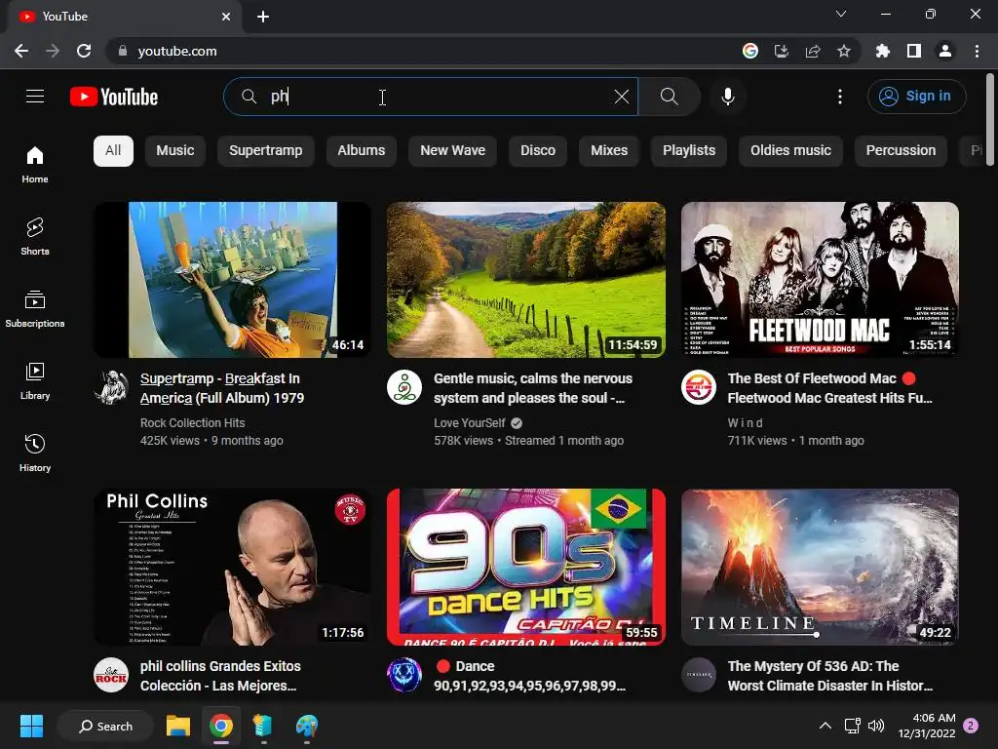Image resolution: width=998 pixels, height=749 pixels.
Task: Select the Playlists filter chip
Action: click(x=689, y=151)
